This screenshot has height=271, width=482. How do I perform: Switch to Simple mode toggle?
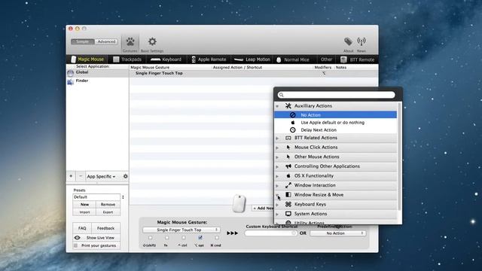pyautogui.click(x=82, y=41)
